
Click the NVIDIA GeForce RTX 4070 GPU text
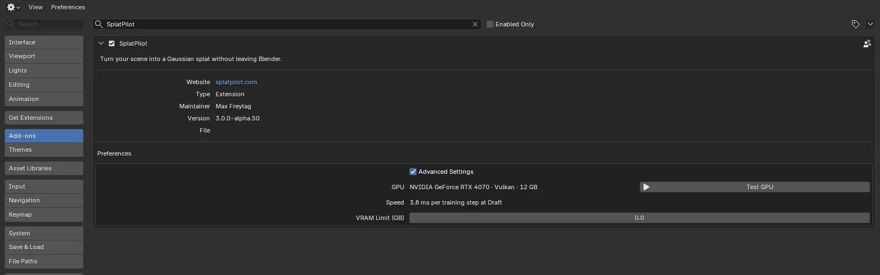(x=474, y=187)
